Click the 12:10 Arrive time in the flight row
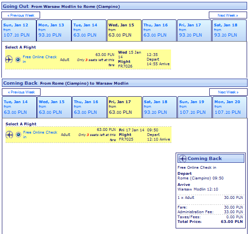The image size is (248, 234). point(159,139)
